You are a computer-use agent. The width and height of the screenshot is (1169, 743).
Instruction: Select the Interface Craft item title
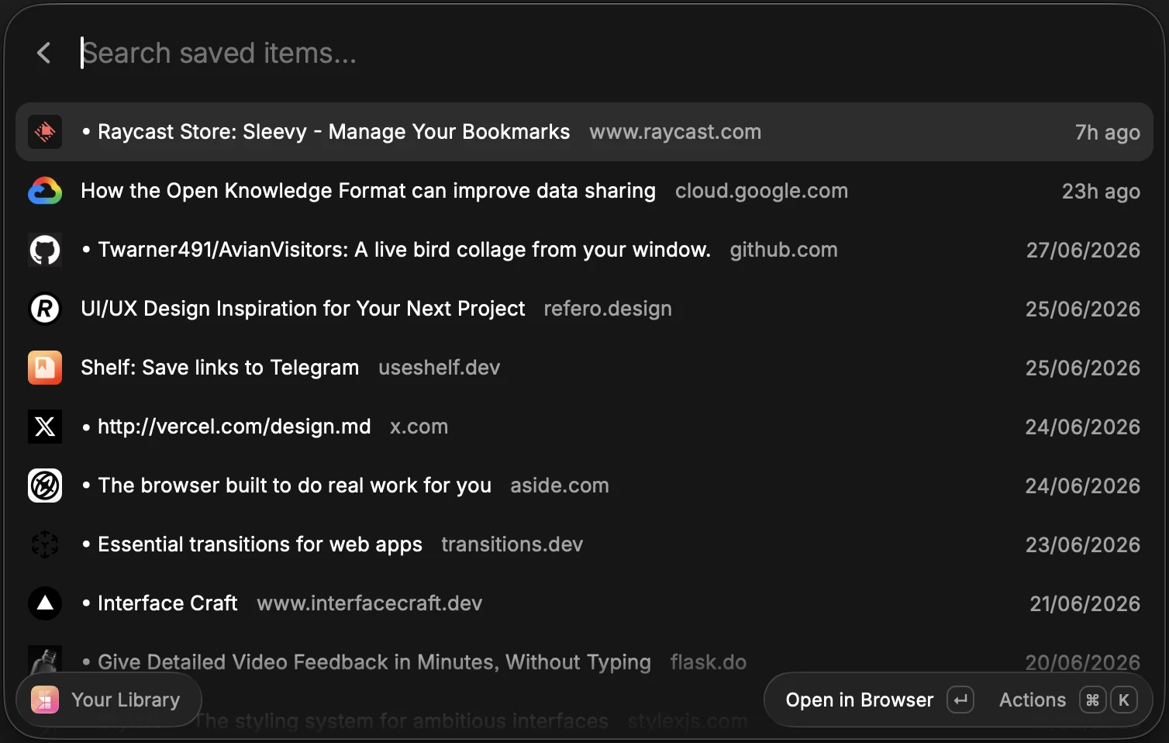167,603
